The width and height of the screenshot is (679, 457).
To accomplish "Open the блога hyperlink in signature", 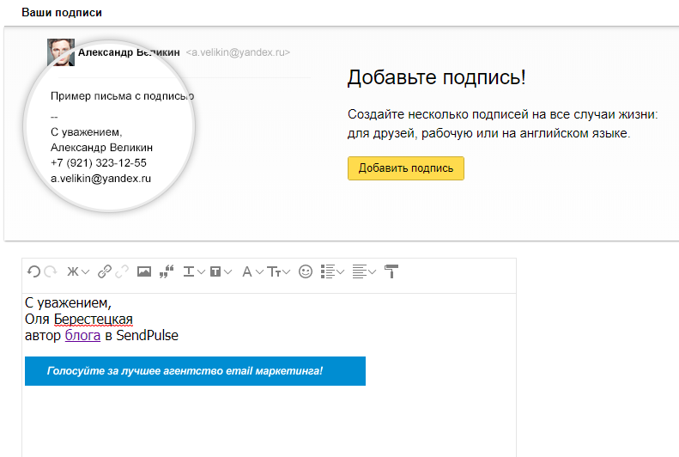I will pyautogui.click(x=82, y=335).
